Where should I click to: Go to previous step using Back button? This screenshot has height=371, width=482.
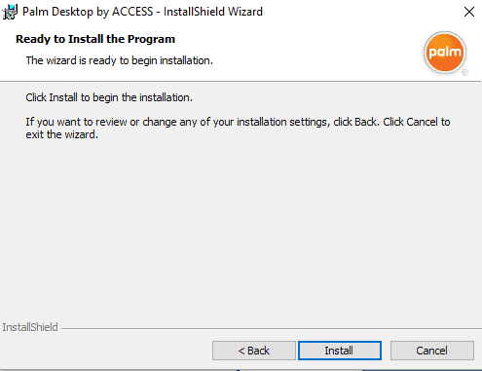tap(254, 351)
